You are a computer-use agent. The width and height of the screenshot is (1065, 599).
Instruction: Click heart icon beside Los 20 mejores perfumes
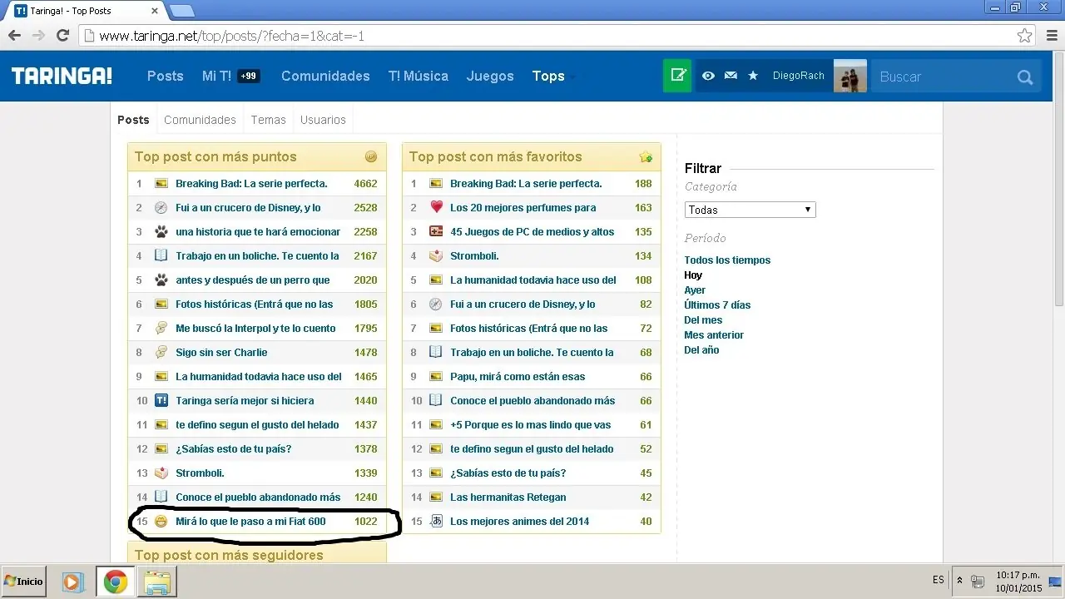436,207
